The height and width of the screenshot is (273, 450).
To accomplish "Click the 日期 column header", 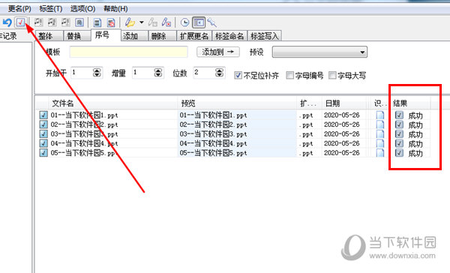I will pos(344,103).
